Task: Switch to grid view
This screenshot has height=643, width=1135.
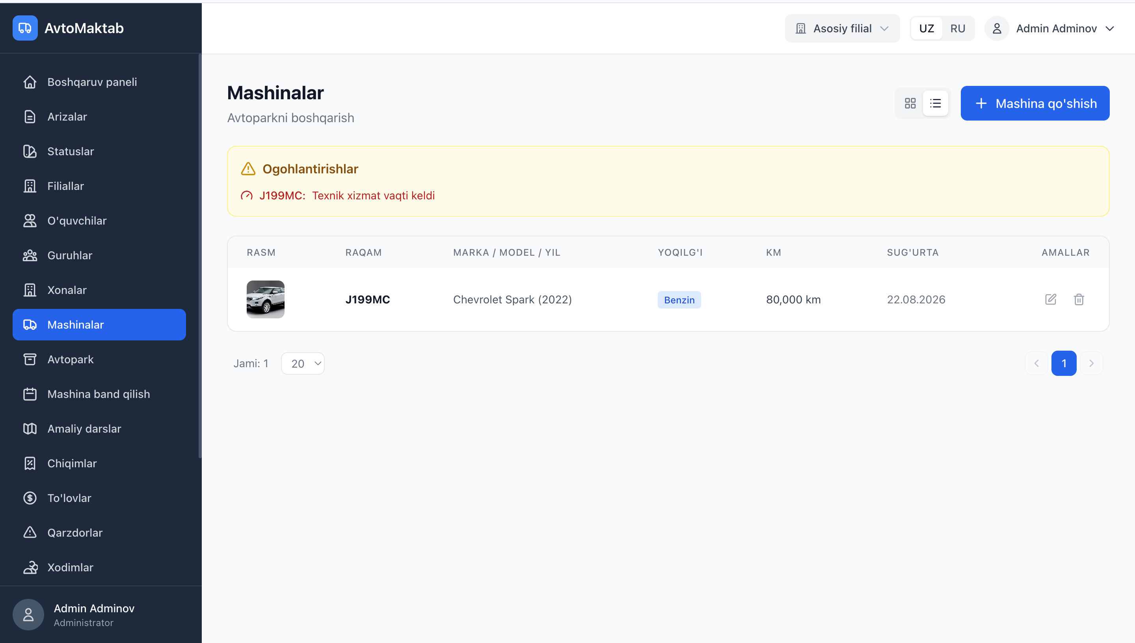Action: pyautogui.click(x=910, y=103)
